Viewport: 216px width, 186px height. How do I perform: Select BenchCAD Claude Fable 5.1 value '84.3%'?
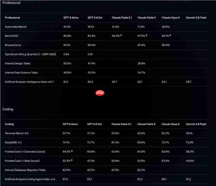116,36
